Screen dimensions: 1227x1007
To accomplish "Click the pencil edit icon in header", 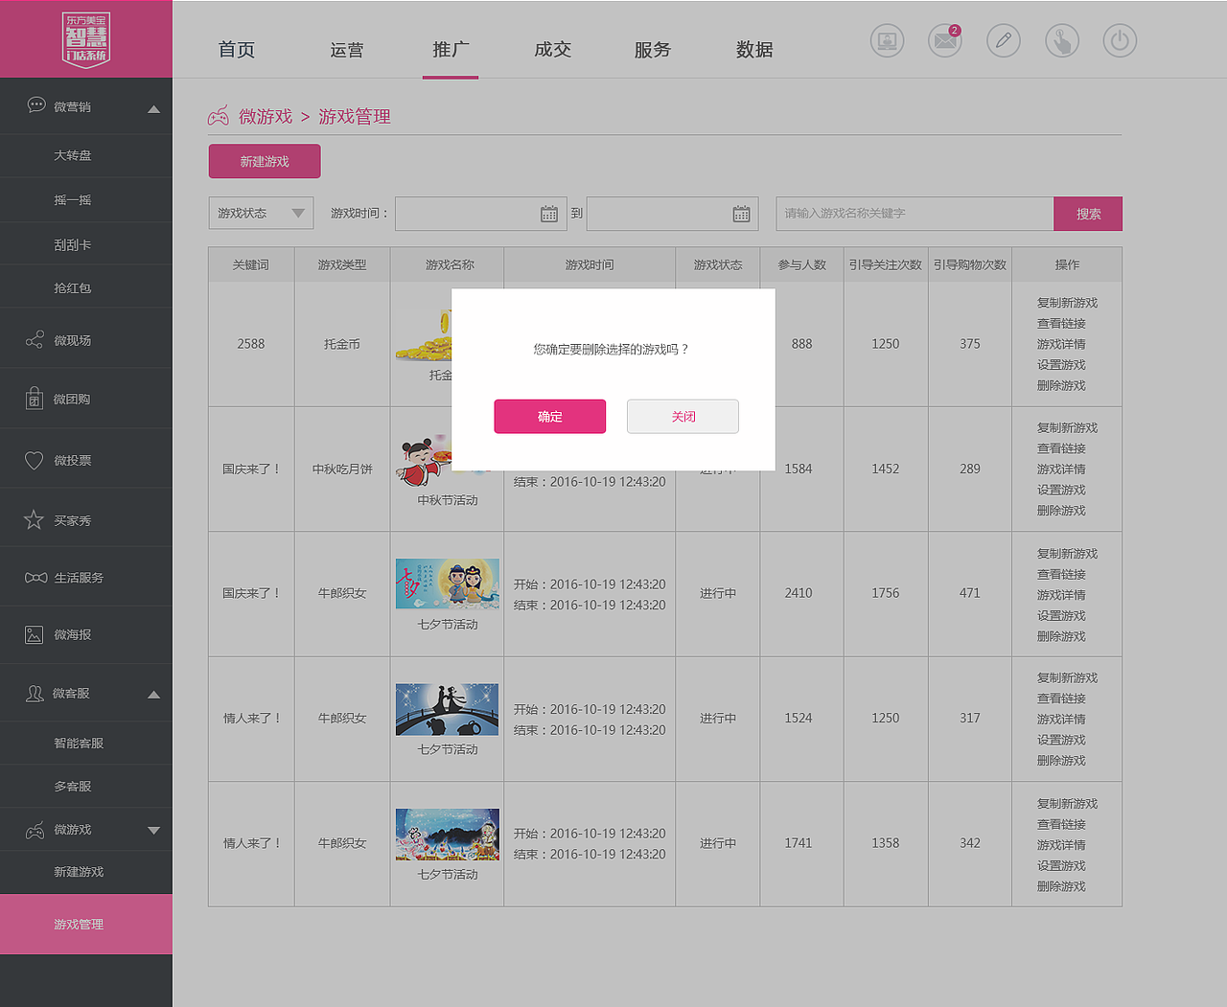I will (x=1004, y=40).
